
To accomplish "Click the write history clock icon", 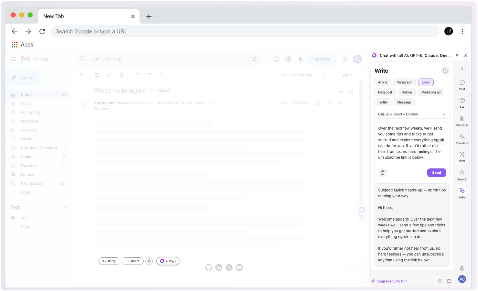I will pyautogui.click(x=445, y=71).
